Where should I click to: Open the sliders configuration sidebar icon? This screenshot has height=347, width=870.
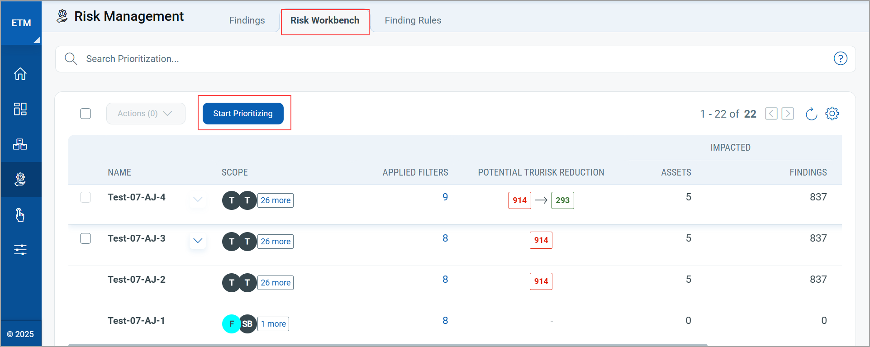pos(20,250)
